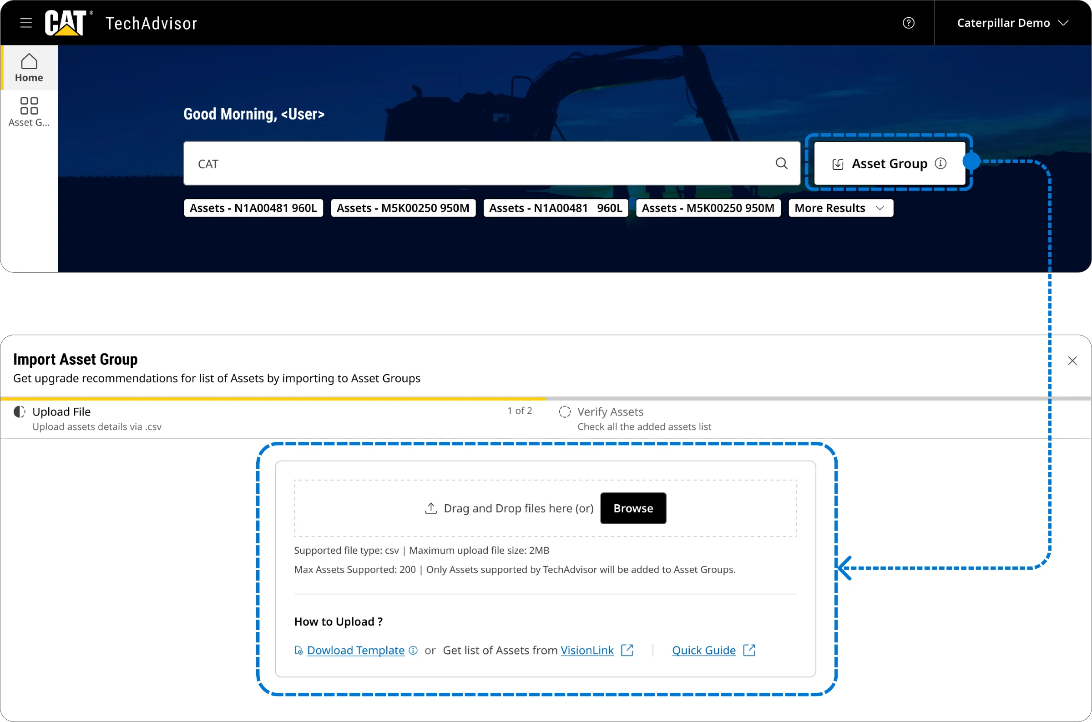Open the VisionLink link
The width and height of the screenshot is (1092, 722).
[x=587, y=650]
